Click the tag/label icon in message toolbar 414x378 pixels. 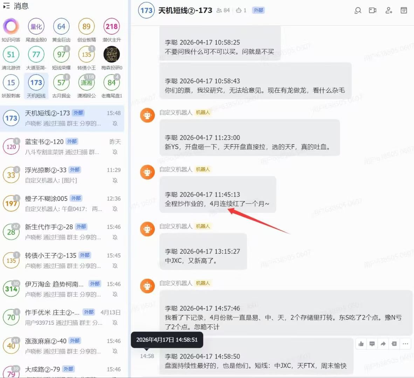tap(394, 344)
